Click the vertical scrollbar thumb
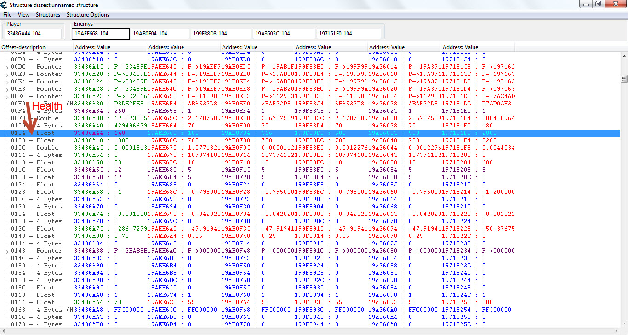The height and width of the screenshot is (335, 628). 624,78
